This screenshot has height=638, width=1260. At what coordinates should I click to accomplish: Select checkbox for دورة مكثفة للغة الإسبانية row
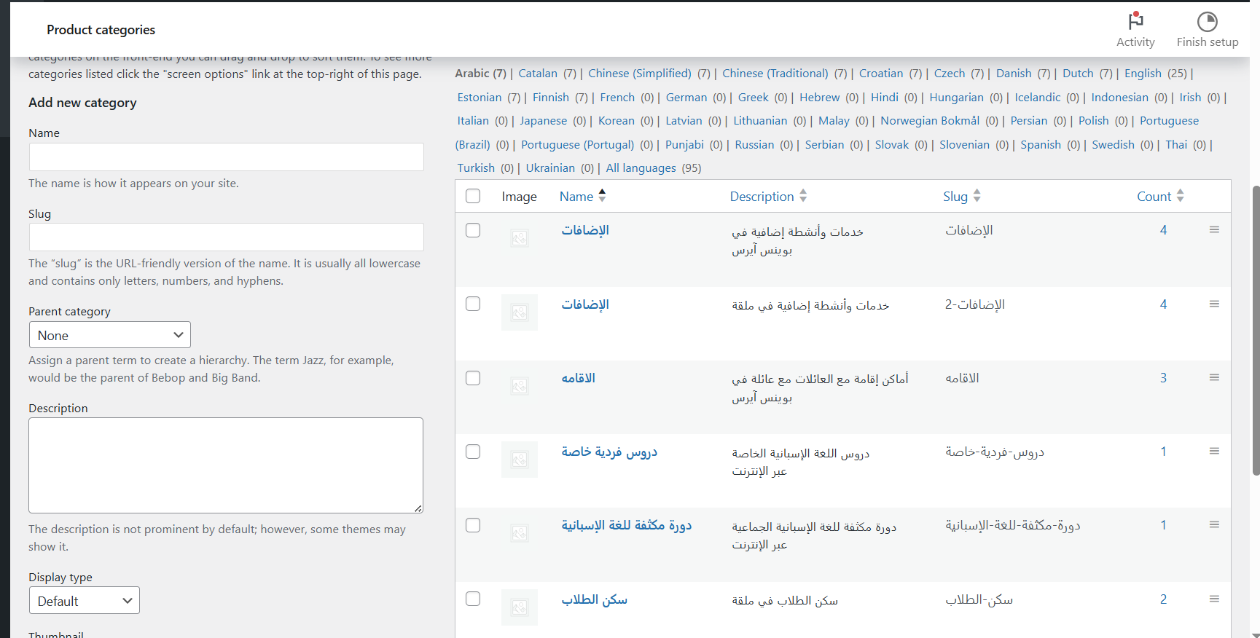[473, 525]
